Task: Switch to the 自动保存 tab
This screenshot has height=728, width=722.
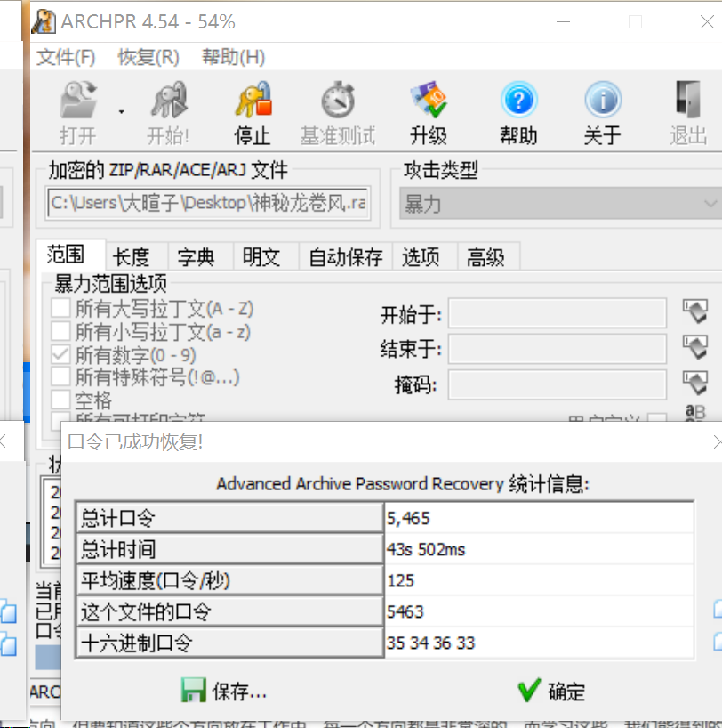Action: [346, 256]
